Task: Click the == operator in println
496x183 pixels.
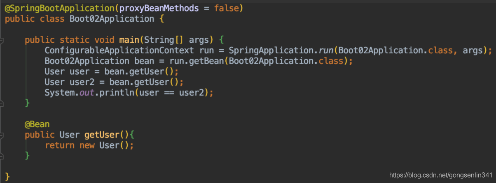Action: (x=169, y=93)
